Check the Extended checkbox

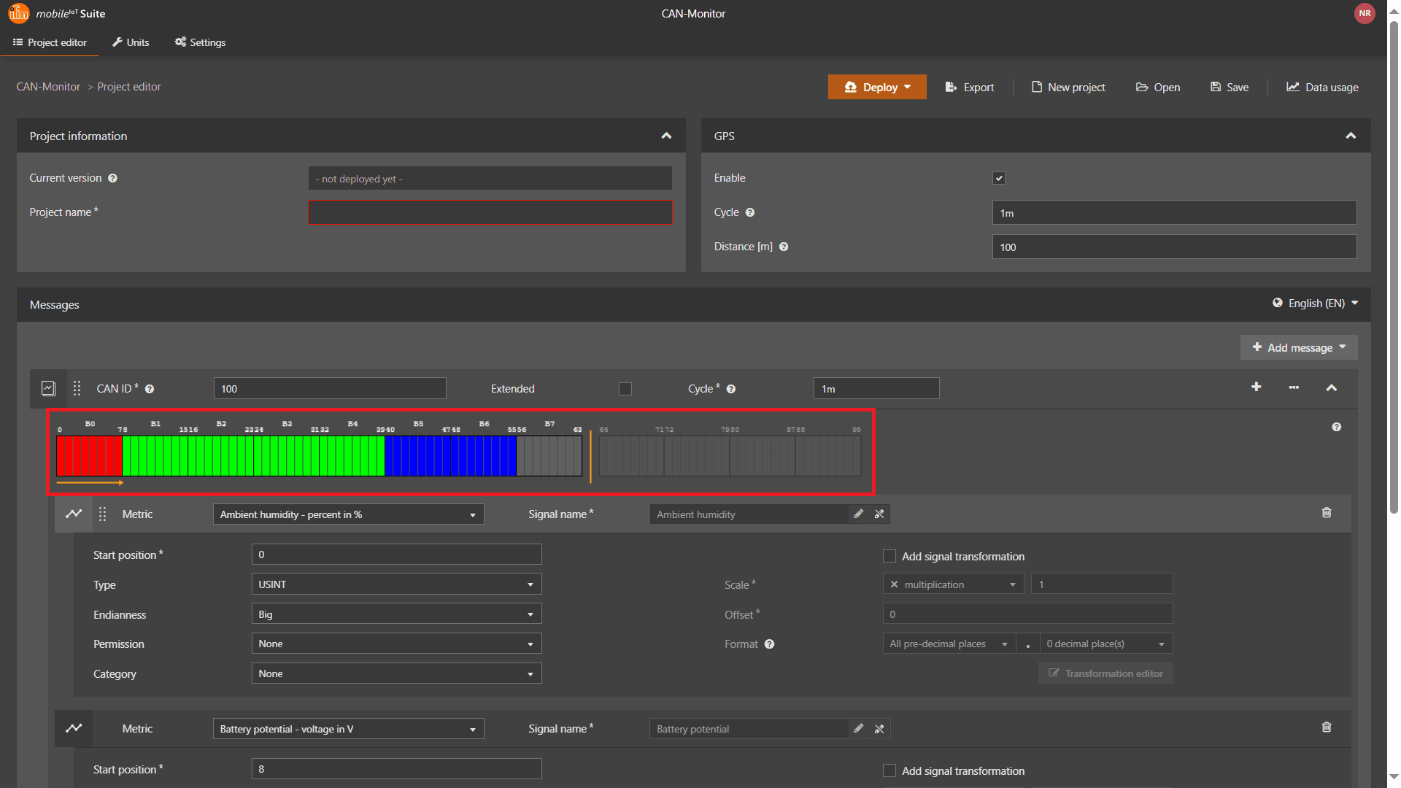tap(625, 389)
